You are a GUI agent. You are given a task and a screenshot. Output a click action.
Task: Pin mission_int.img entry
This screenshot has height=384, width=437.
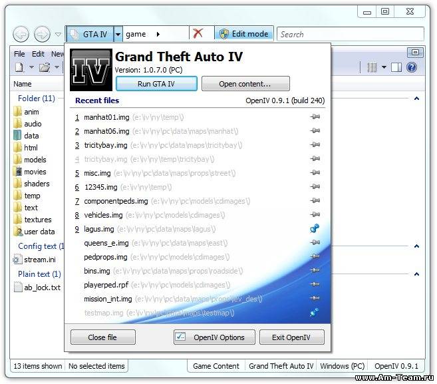315,298
